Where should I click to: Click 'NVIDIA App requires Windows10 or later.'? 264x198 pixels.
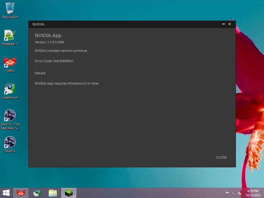pos(67,83)
